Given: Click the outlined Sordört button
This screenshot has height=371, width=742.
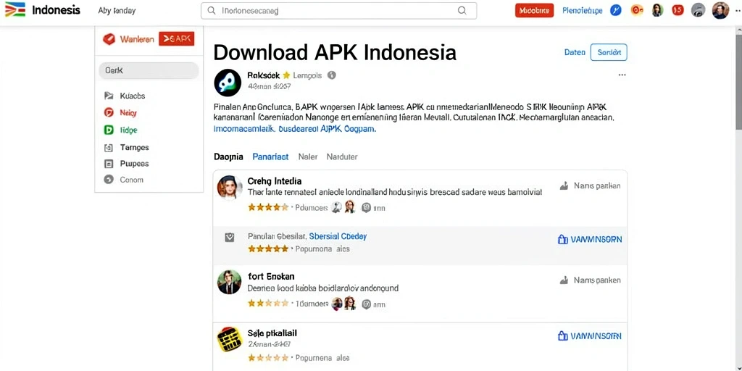Looking at the screenshot, I should [609, 52].
